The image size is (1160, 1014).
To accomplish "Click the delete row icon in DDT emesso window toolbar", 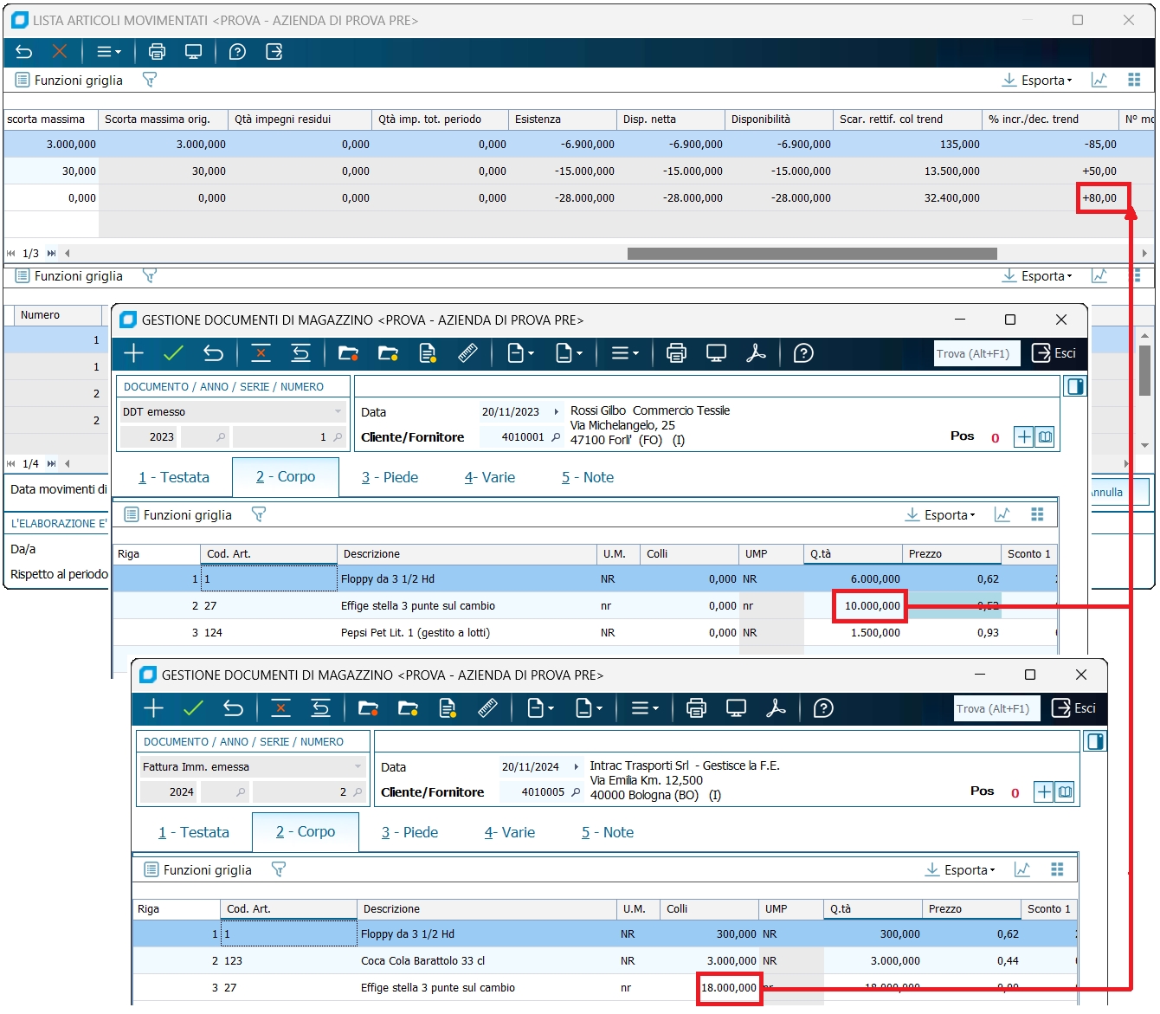I will tap(261, 353).
